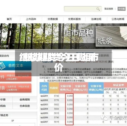Open the 仓库信息 link
This screenshot has height=126, width=127.
25,106
